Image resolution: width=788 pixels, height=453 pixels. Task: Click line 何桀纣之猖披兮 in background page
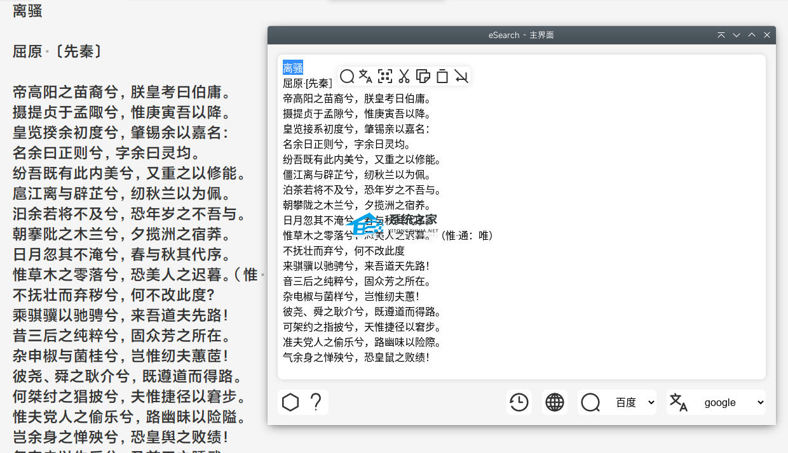128,397
